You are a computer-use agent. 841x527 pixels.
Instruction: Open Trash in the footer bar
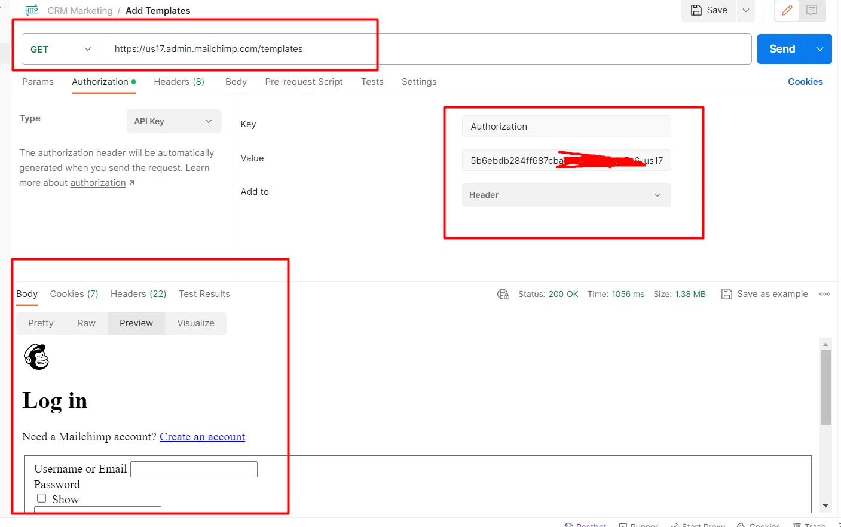tap(809, 525)
